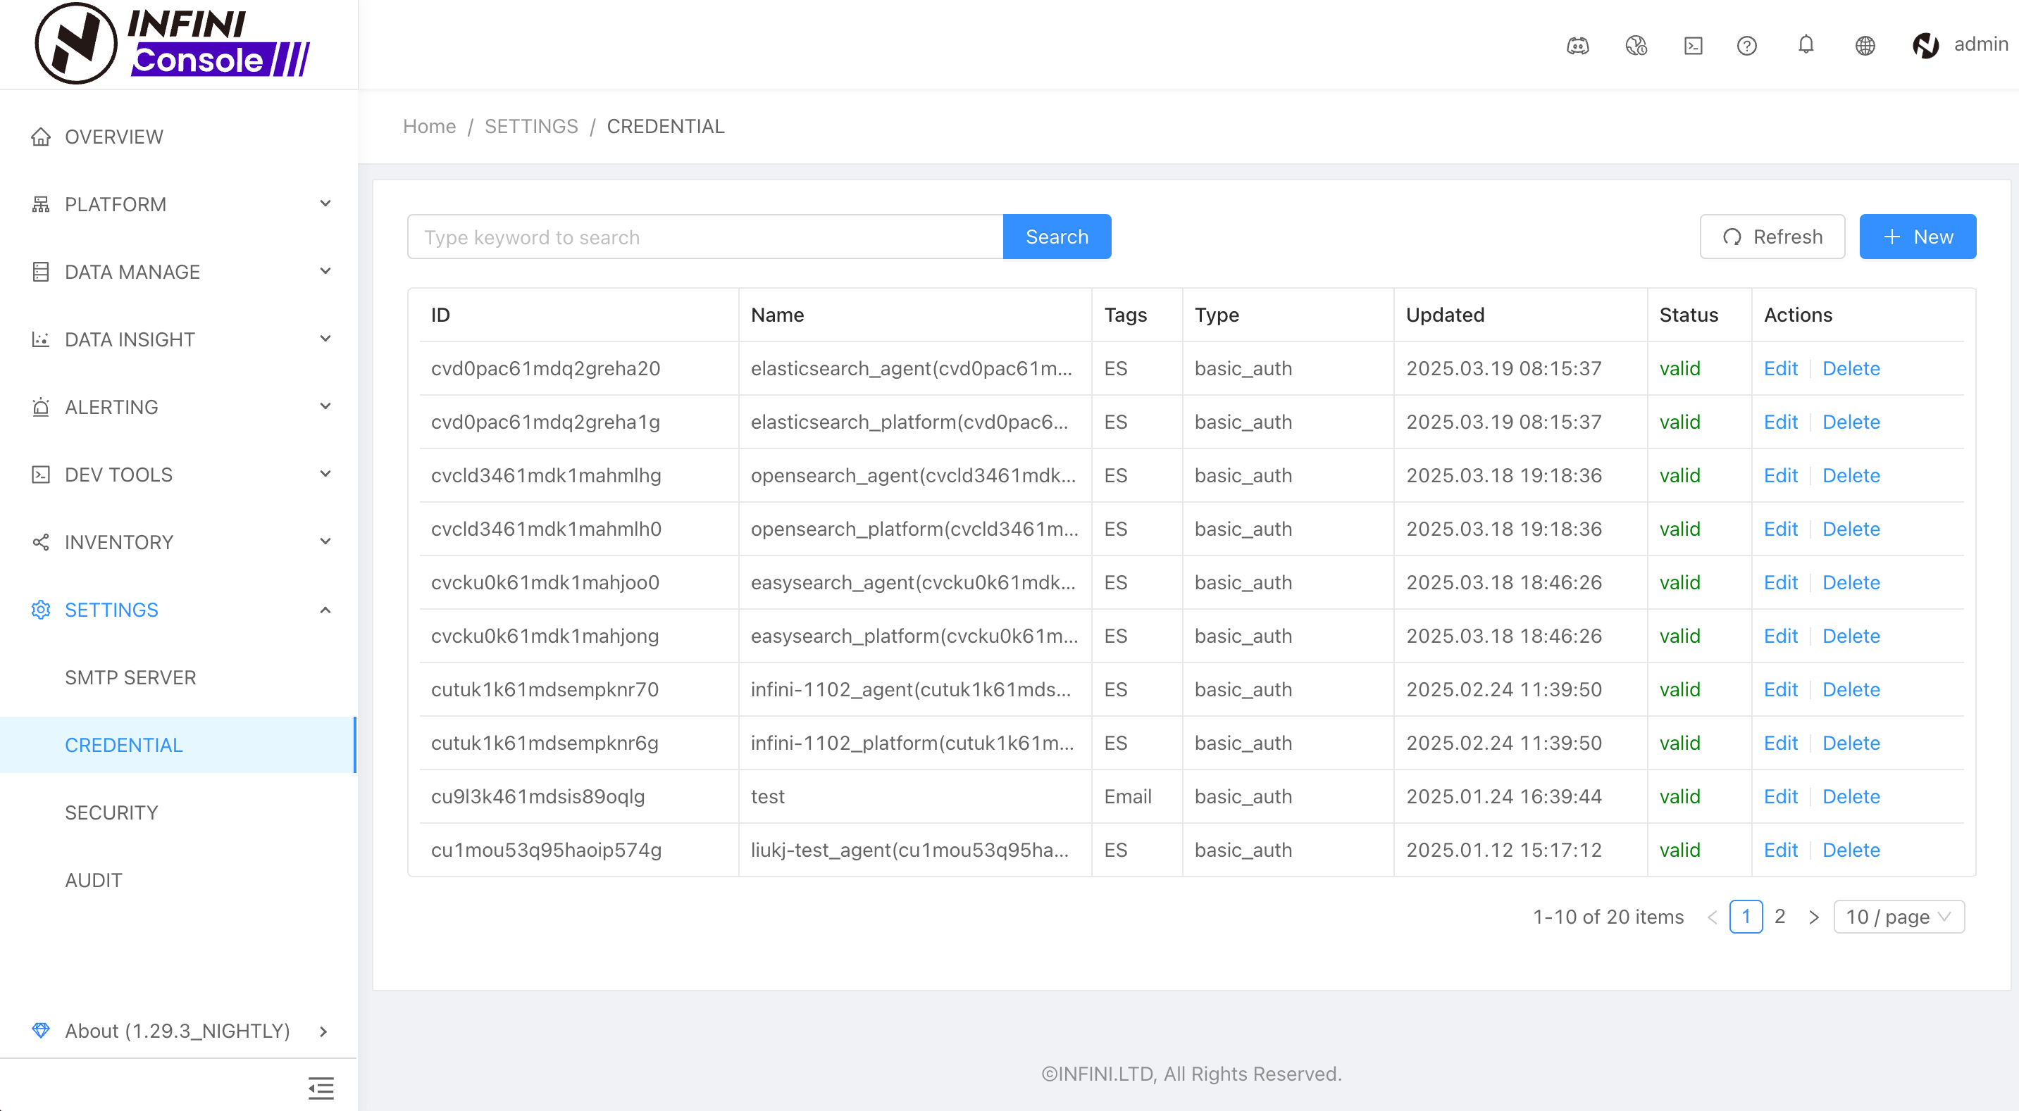
Task: Delete the opensearch_agent credential row
Action: pyautogui.click(x=1851, y=475)
